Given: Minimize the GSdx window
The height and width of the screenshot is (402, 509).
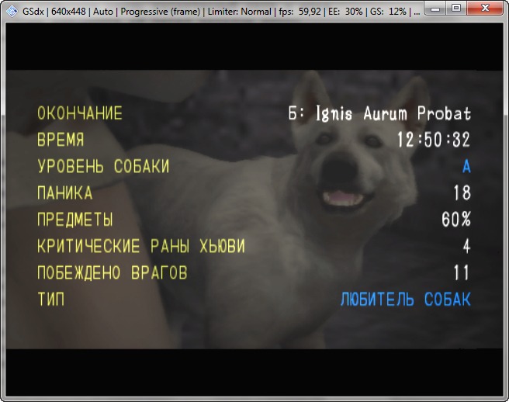Looking at the screenshot, I should coord(435,9).
